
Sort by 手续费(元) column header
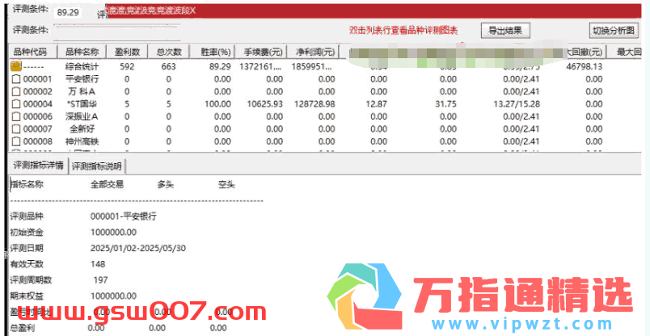click(261, 52)
